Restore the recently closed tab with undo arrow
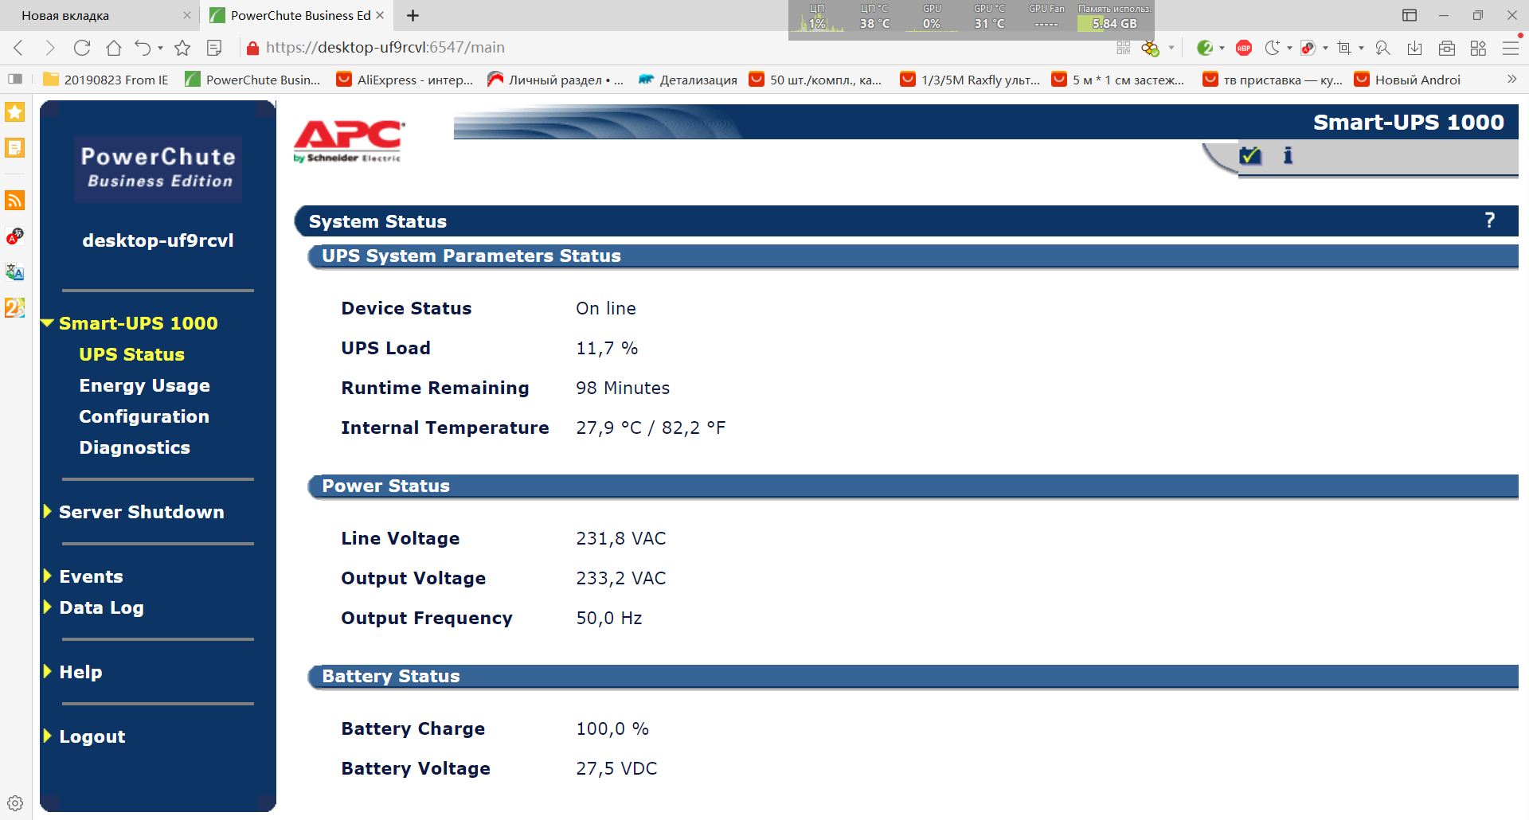This screenshot has height=820, width=1529. click(143, 48)
